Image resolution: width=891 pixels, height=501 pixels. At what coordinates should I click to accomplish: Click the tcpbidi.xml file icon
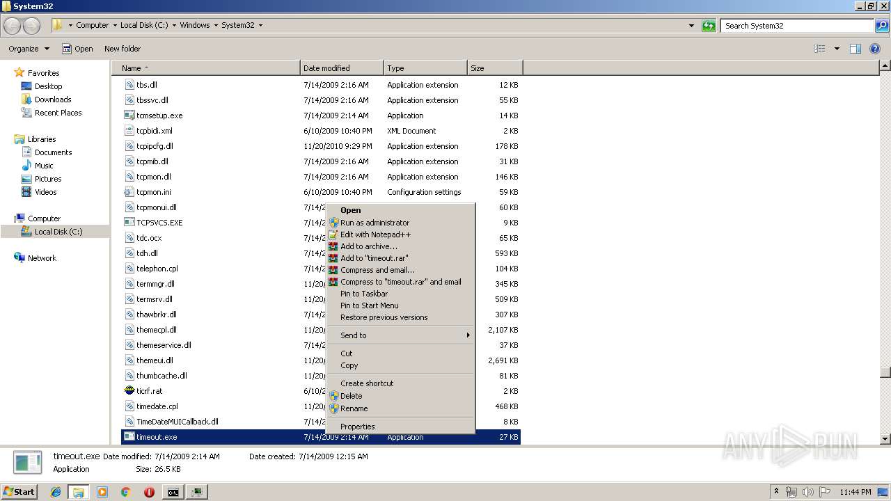click(x=129, y=131)
